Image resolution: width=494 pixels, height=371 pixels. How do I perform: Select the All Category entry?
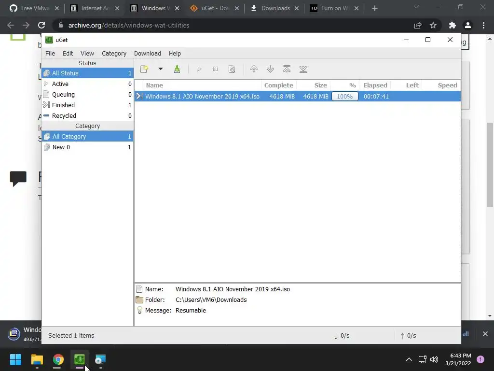point(88,137)
